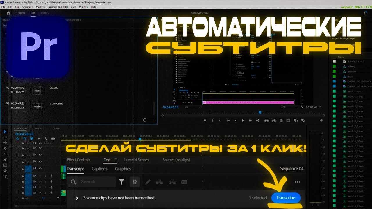Select the Type tool

(5, 176)
